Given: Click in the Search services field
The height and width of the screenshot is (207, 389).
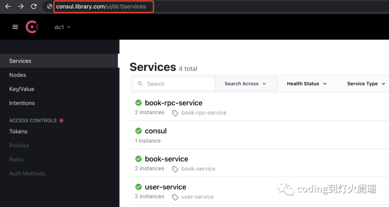Looking at the screenshot, I should click(174, 84).
